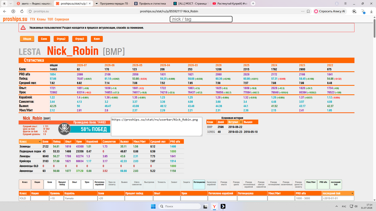Open the tab list dropdown chevron
This screenshot has width=376, height=211.
[x=10, y=4]
